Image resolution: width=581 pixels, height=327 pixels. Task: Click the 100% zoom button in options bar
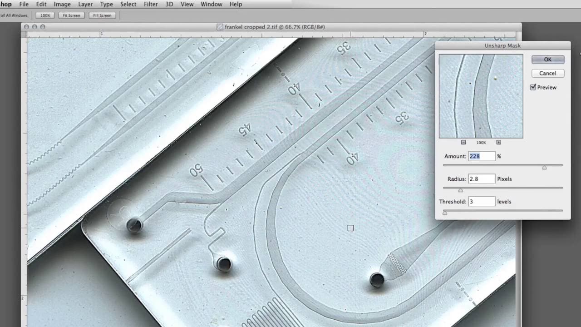tap(45, 15)
